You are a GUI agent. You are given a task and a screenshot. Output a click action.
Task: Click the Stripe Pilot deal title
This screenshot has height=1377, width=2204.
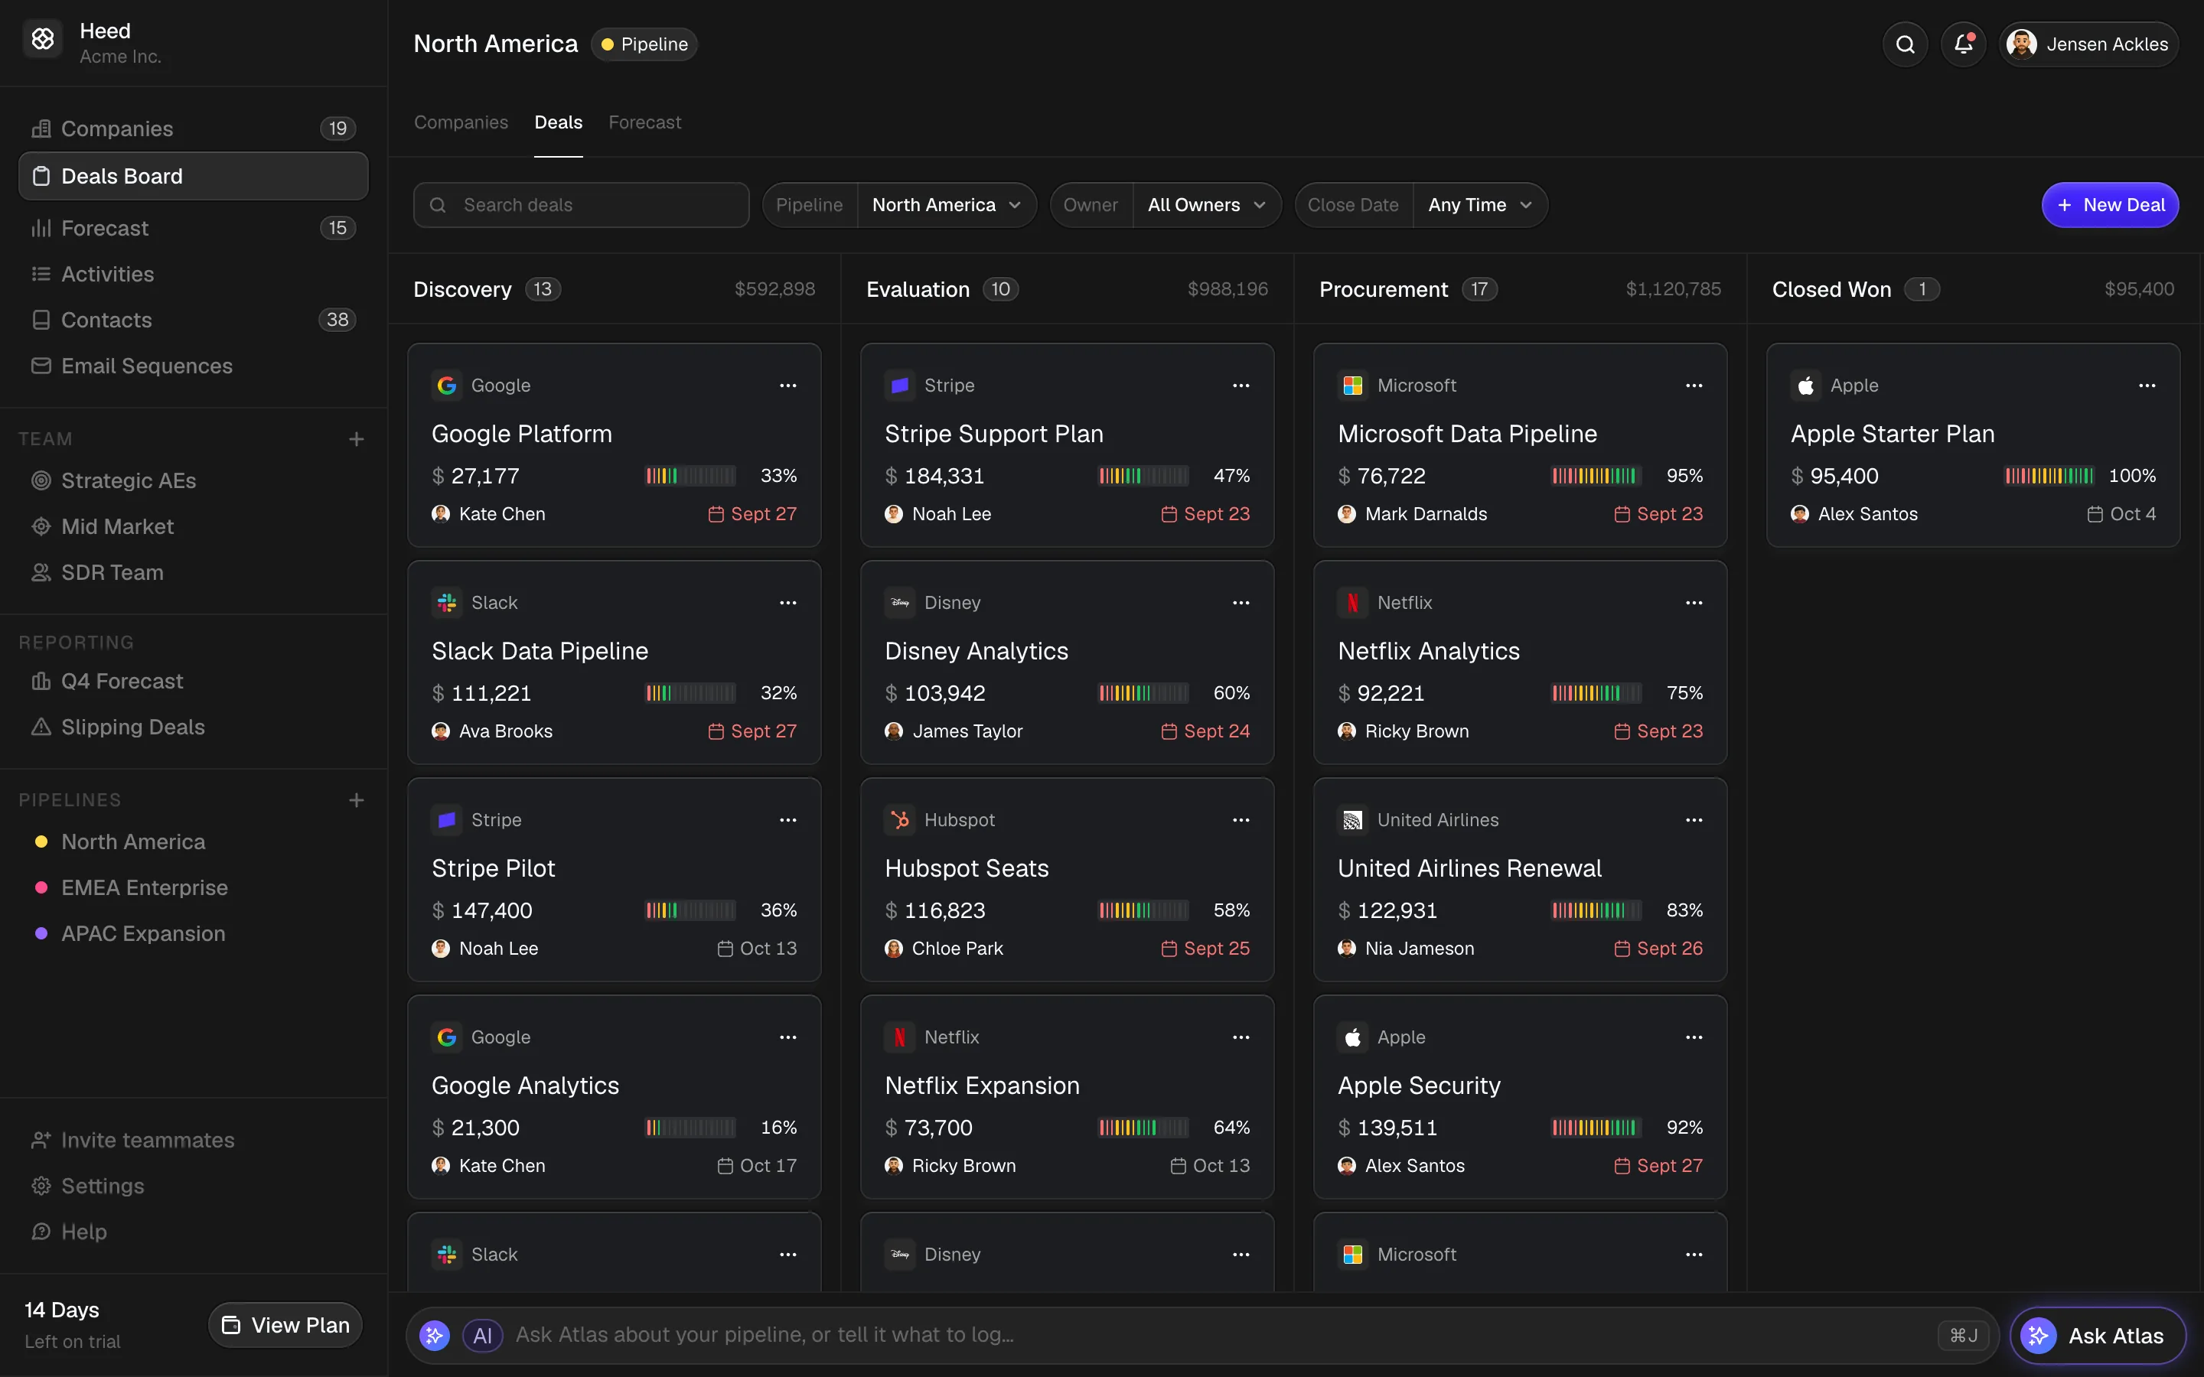pyautogui.click(x=493, y=868)
